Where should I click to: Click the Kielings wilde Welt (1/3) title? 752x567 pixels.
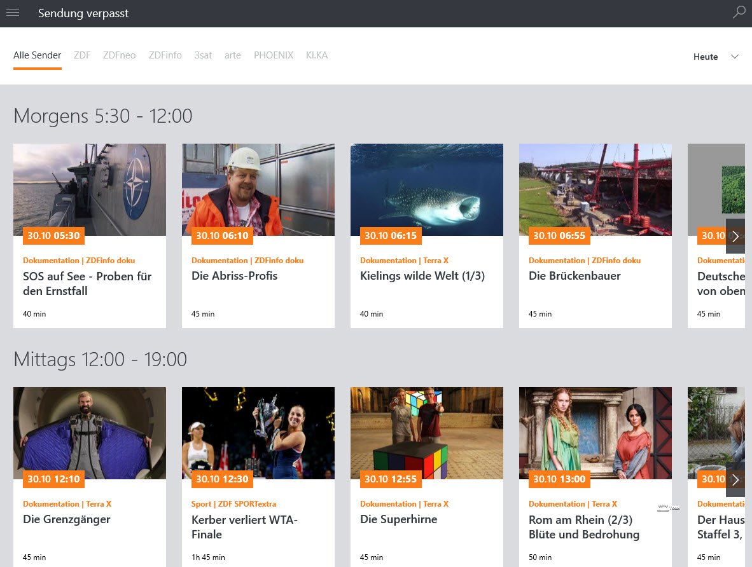(x=422, y=276)
